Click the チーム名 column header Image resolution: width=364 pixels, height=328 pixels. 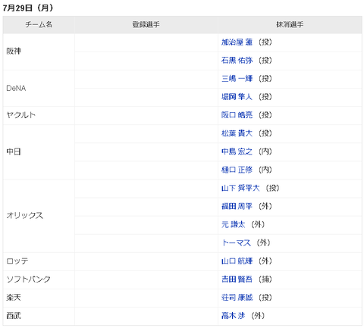pos(39,24)
